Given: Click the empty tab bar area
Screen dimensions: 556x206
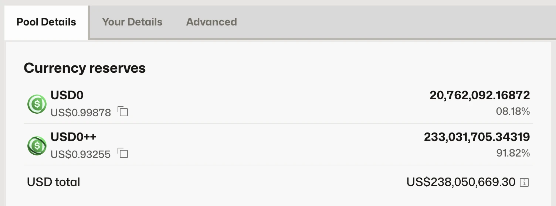Looking at the screenshot, I should (396, 22).
